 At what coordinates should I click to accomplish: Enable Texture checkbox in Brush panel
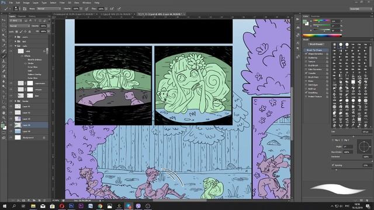306,62
